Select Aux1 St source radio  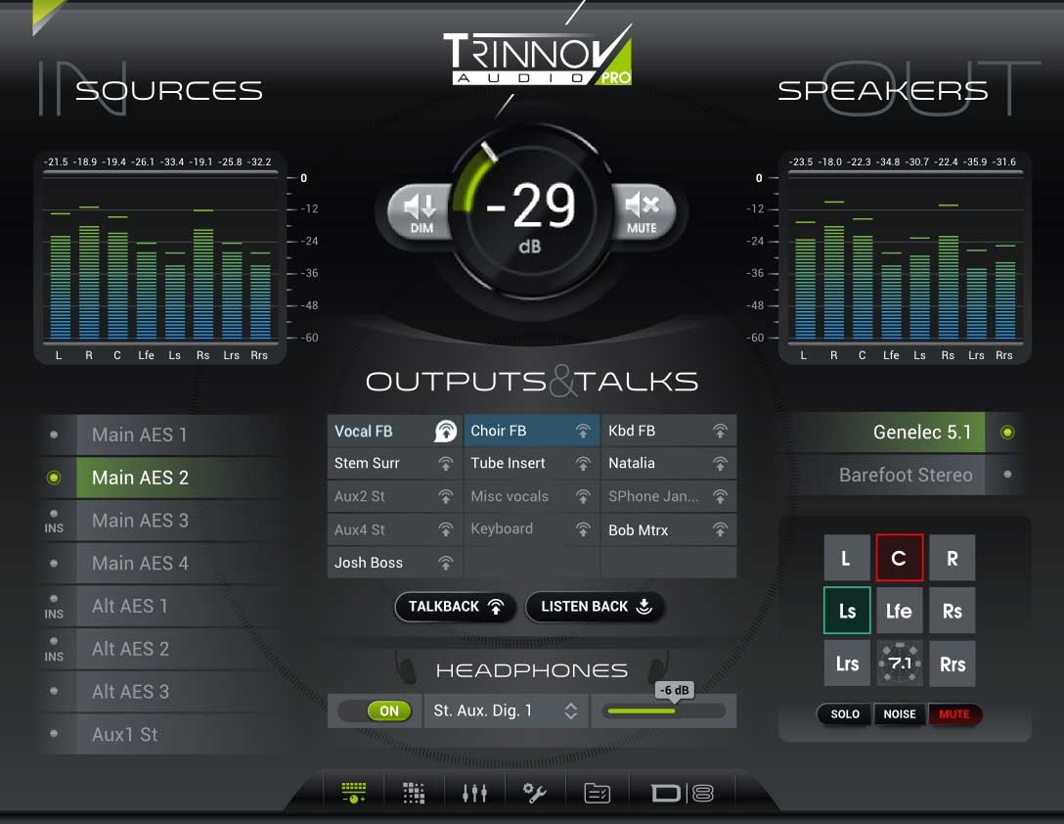click(54, 734)
